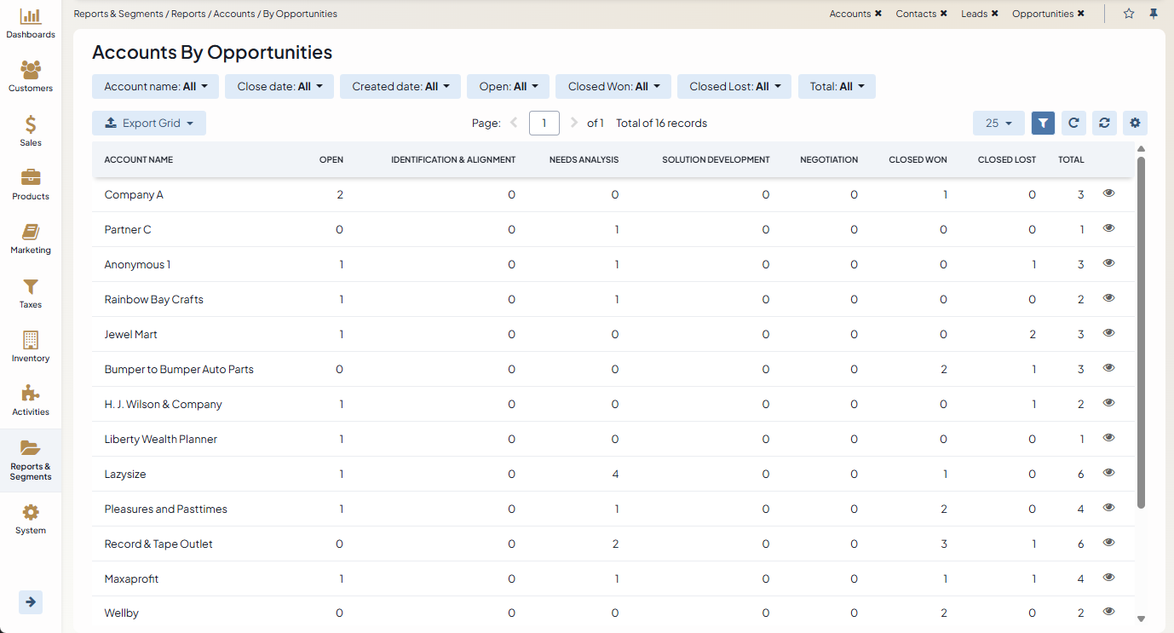
Task: Switch to the Opportunities pinned tab
Action: [1042, 14]
